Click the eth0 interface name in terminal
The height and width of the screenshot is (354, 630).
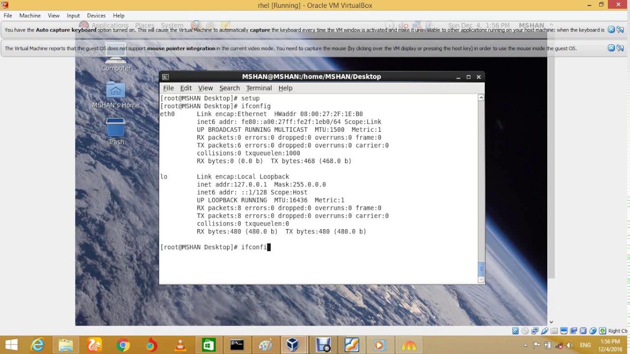click(167, 114)
